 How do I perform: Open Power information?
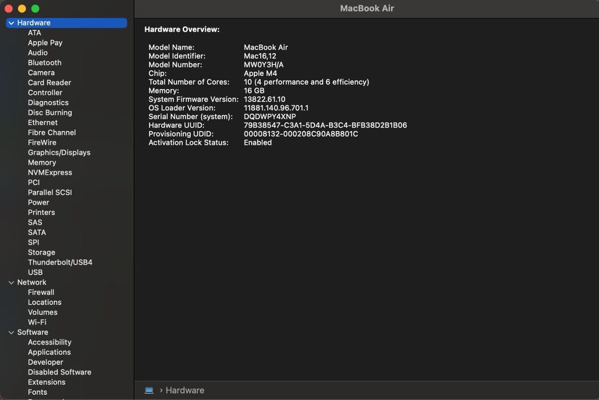point(39,202)
